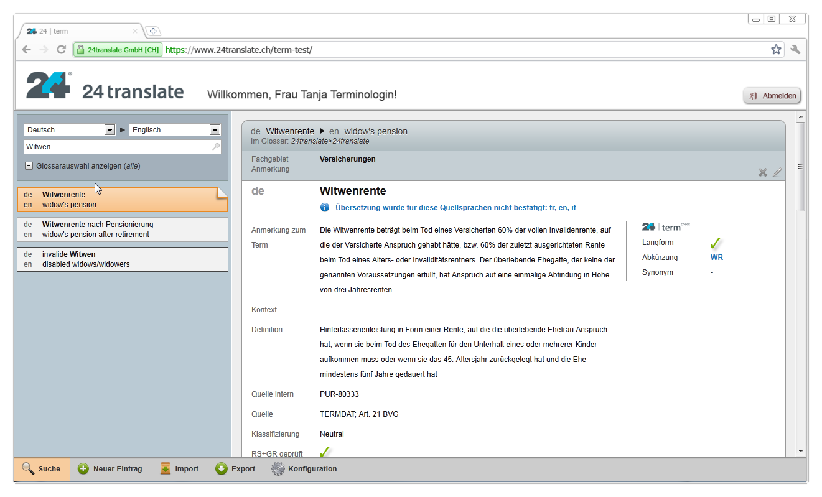Click the 'Definition' field label
The width and height of the screenshot is (822, 497).
267,330
